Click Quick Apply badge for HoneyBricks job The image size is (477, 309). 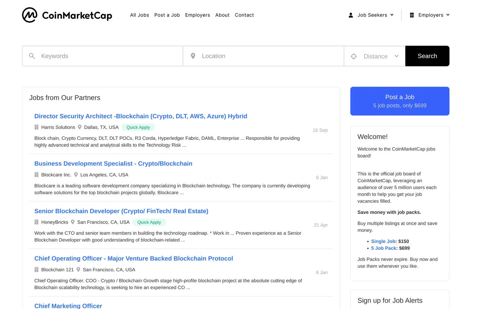149,222
